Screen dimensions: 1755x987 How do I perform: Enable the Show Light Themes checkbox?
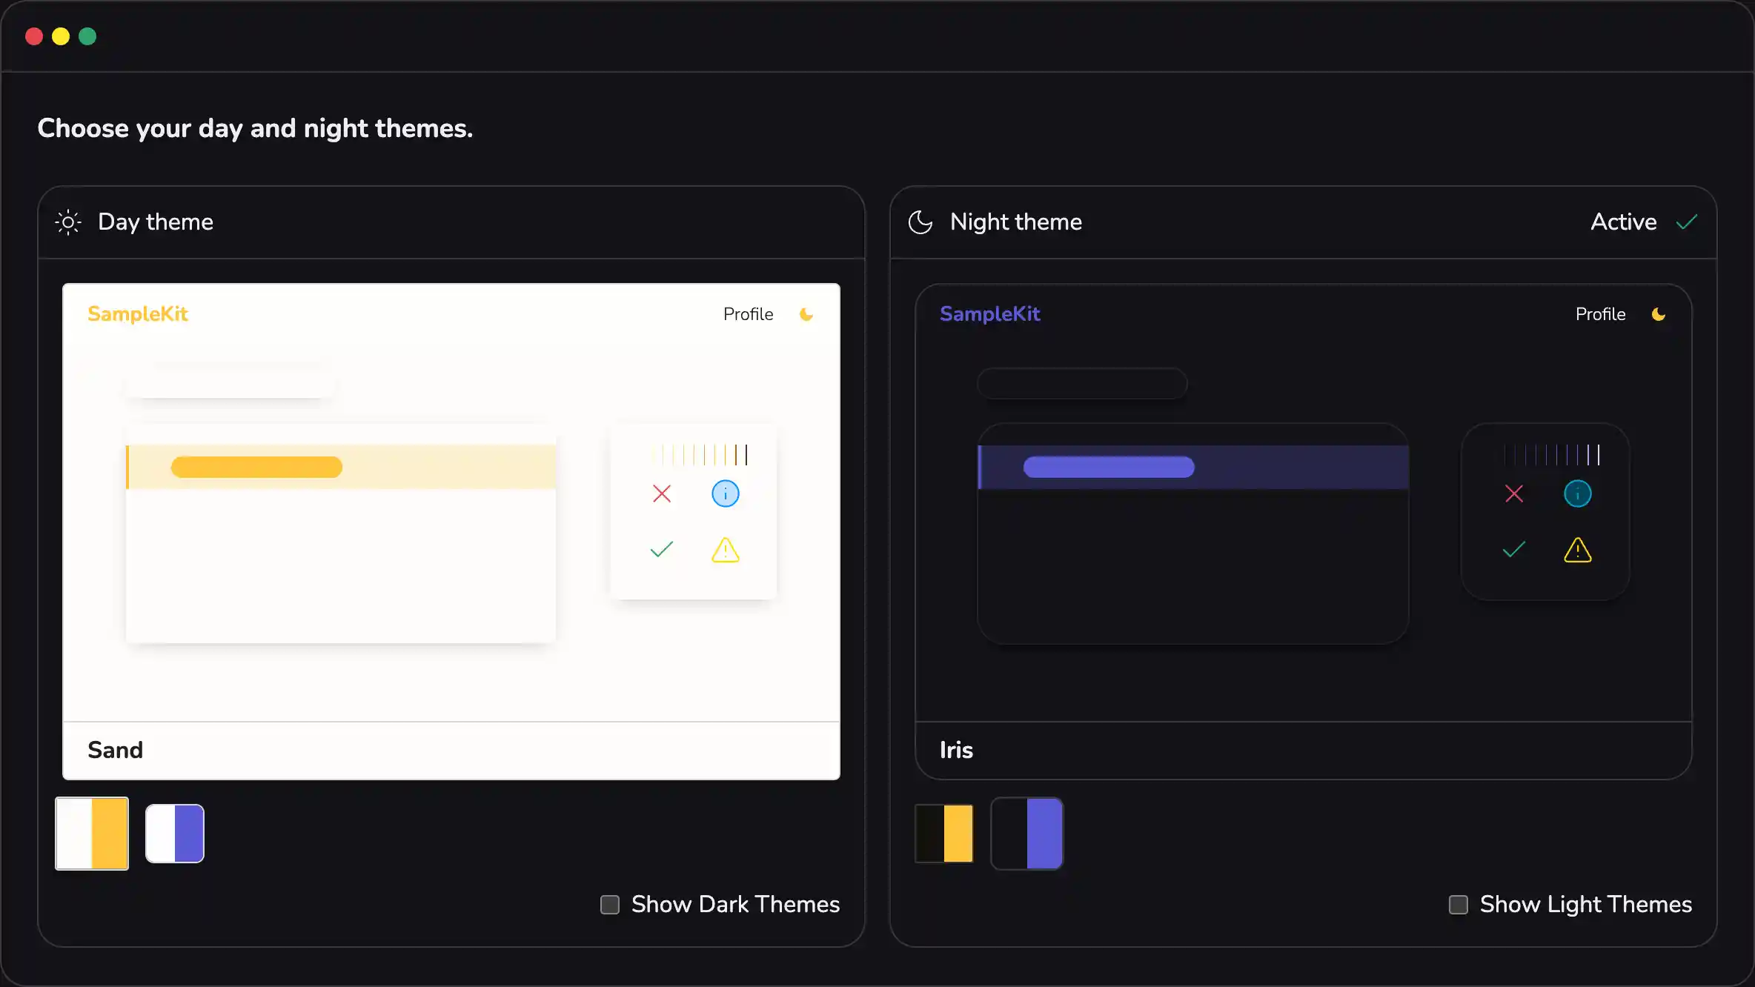coord(1459,905)
